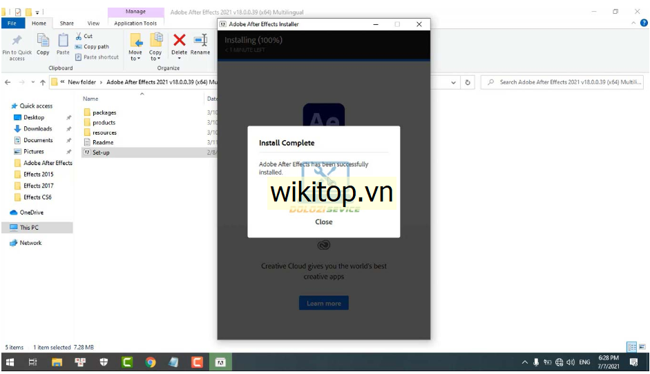Click the Explorer search box
This screenshot has height=374, width=650.
click(562, 82)
